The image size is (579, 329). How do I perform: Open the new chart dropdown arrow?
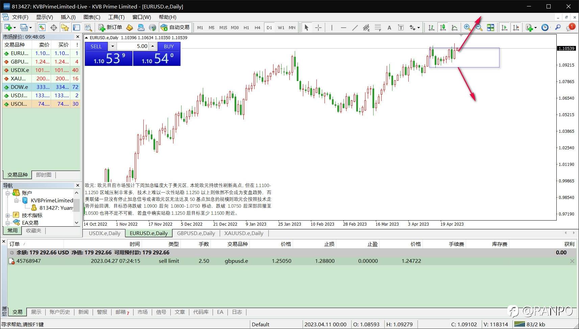click(15, 28)
